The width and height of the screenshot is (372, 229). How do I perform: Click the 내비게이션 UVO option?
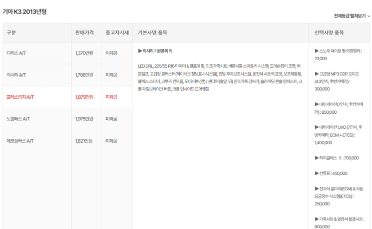338,135
